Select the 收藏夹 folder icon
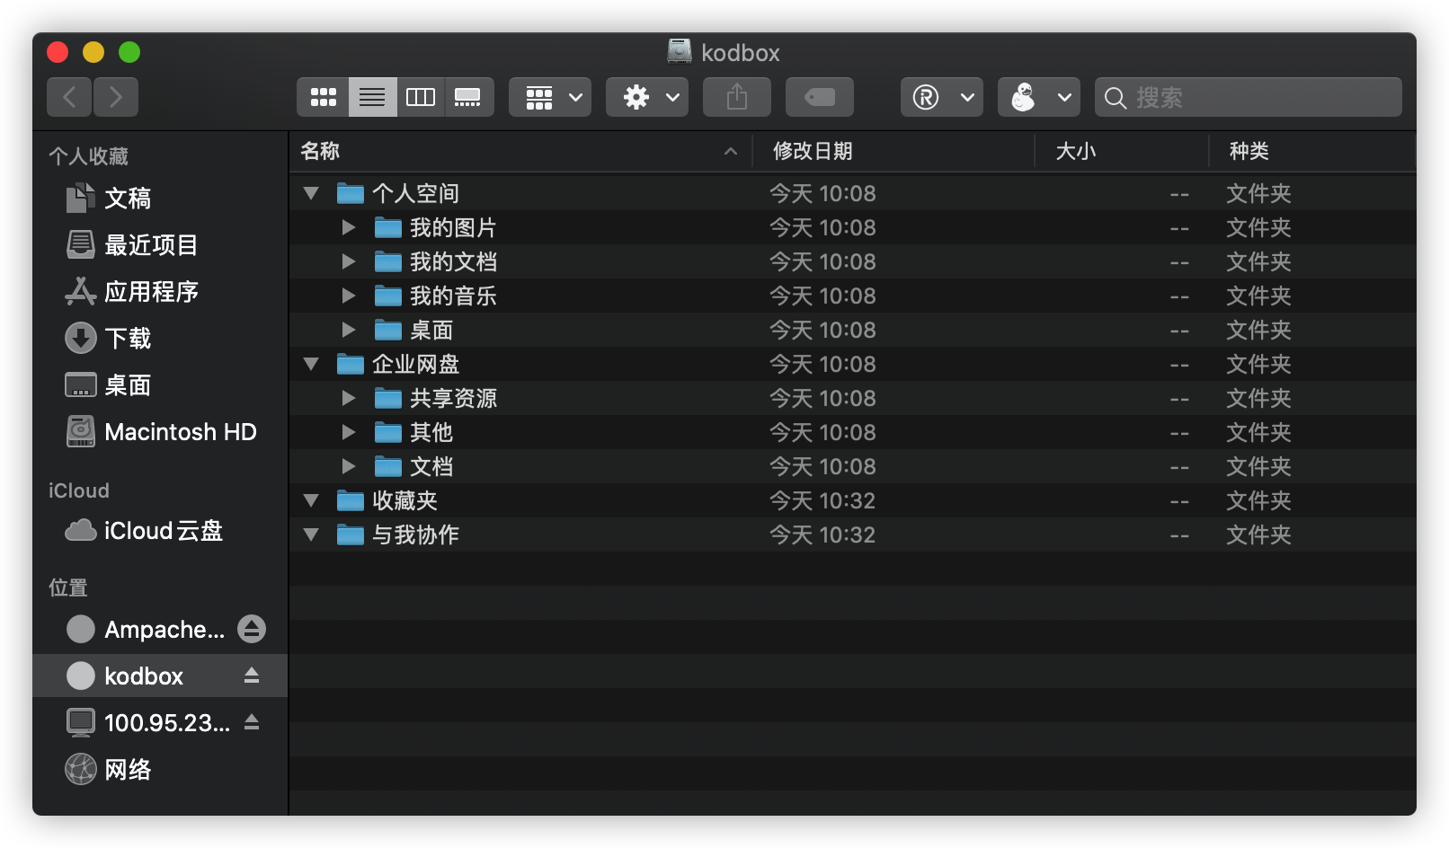1449x848 pixels. 350,500
